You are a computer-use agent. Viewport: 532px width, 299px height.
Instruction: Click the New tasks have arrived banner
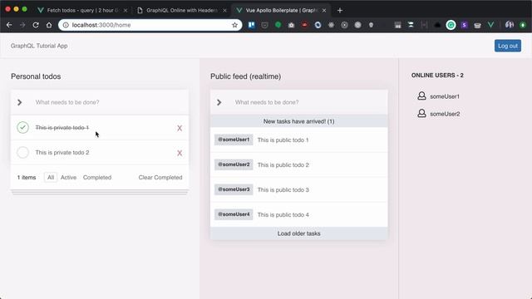[x=299, y=121]
